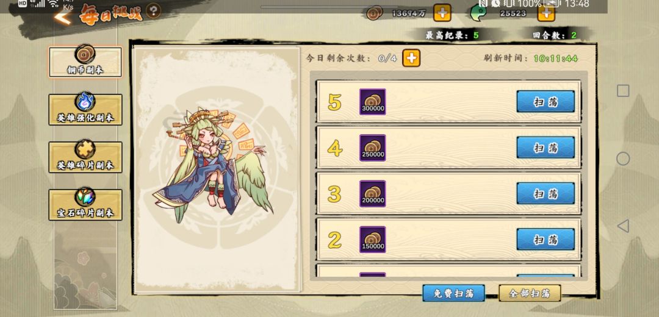
Task: Sweep level 4 with 扫荡 button
Action: [x=546, y=148]
